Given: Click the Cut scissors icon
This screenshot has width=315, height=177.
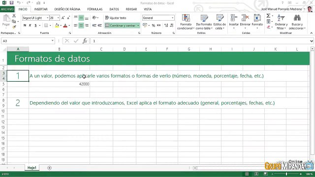Looking at the screenshot, I should point(14,16).
